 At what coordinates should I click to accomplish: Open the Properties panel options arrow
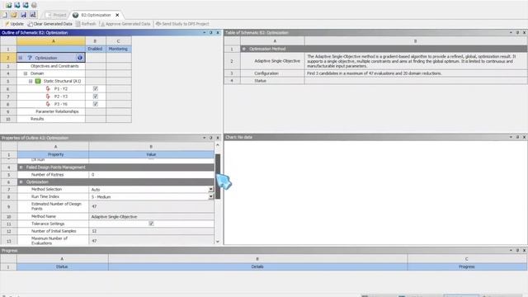pyautogui.click(x=204, y=138)
